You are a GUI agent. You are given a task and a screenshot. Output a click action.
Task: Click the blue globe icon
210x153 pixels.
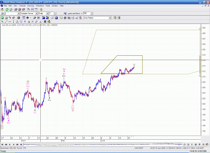[x=56, y=18]
